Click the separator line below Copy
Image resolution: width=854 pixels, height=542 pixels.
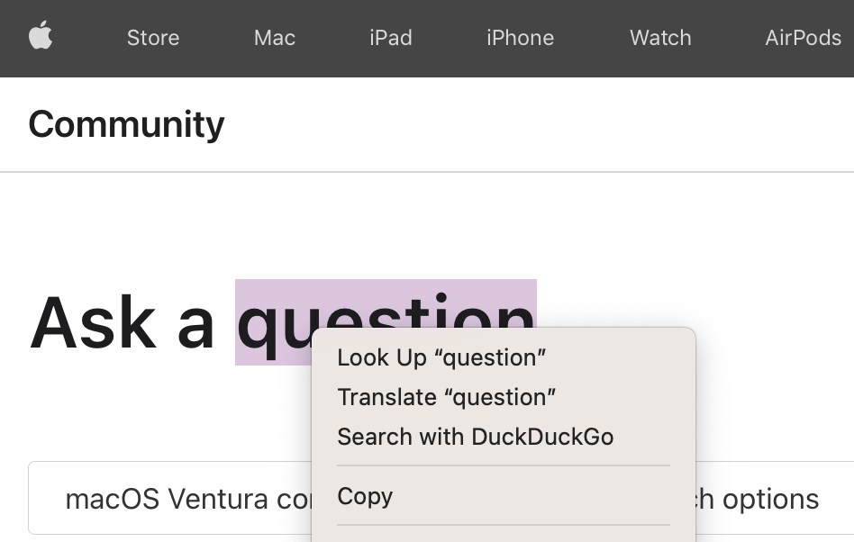[503, 525]
